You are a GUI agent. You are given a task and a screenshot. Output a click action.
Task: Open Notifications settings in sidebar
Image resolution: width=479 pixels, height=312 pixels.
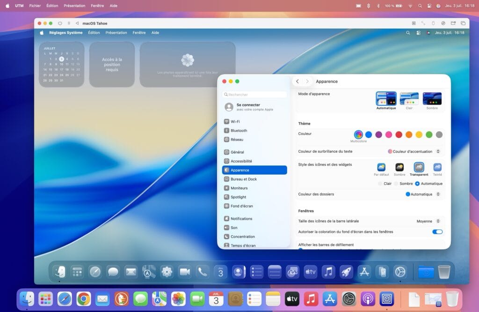254,218
